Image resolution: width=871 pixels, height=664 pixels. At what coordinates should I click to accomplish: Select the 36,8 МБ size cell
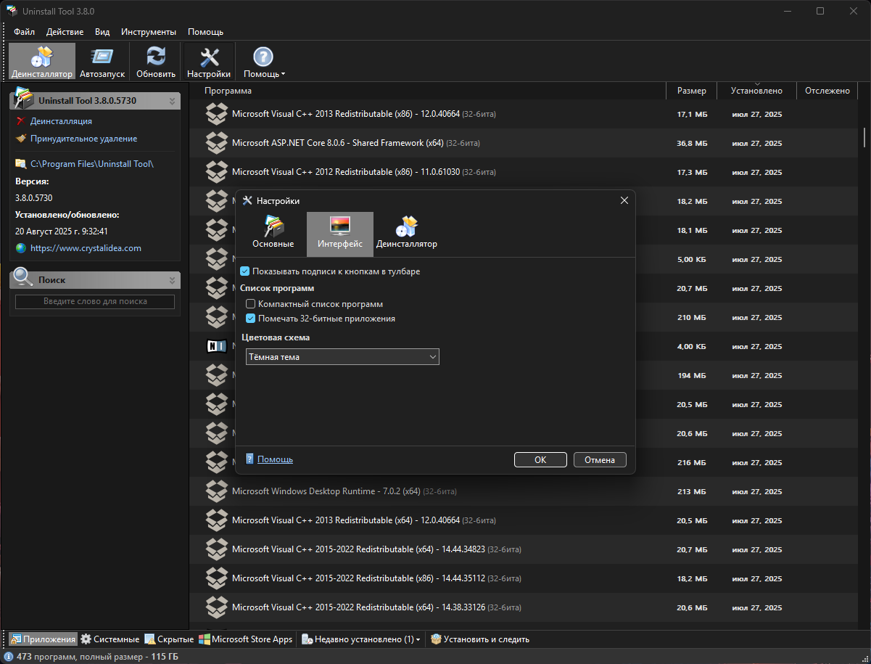pos(691,144)
